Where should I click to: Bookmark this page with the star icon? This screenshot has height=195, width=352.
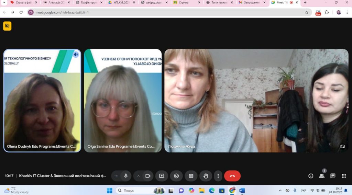point(307,12)
